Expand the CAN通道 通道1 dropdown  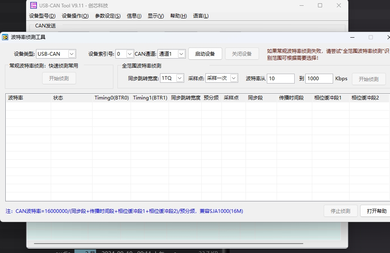click(181, 54)
